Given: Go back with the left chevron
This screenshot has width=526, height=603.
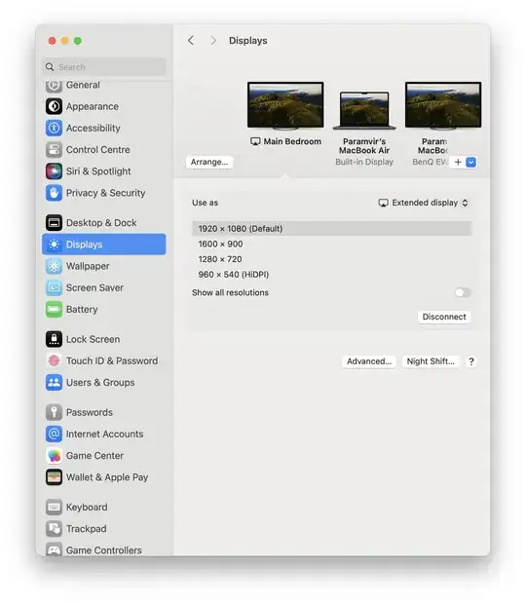Looking at the screenshot, I should (x=191, y=40).
